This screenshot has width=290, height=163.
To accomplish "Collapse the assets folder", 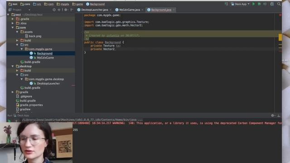I will (x=17, y=32).
